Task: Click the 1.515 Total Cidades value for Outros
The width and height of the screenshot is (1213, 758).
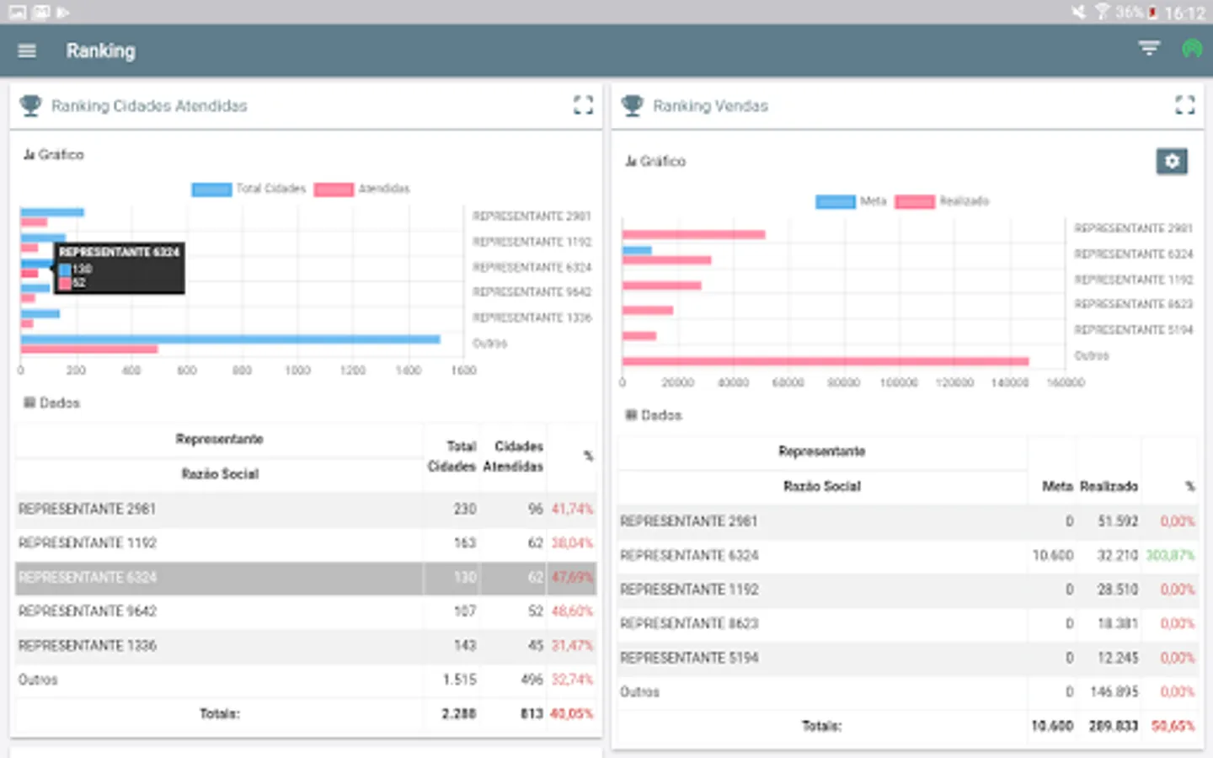Action: 460,680
